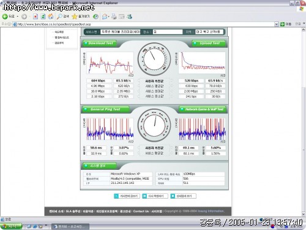Click the History icon in the toolbar
Image resolution: width=306 pixels, height=230 pixels.
(95, 17)
